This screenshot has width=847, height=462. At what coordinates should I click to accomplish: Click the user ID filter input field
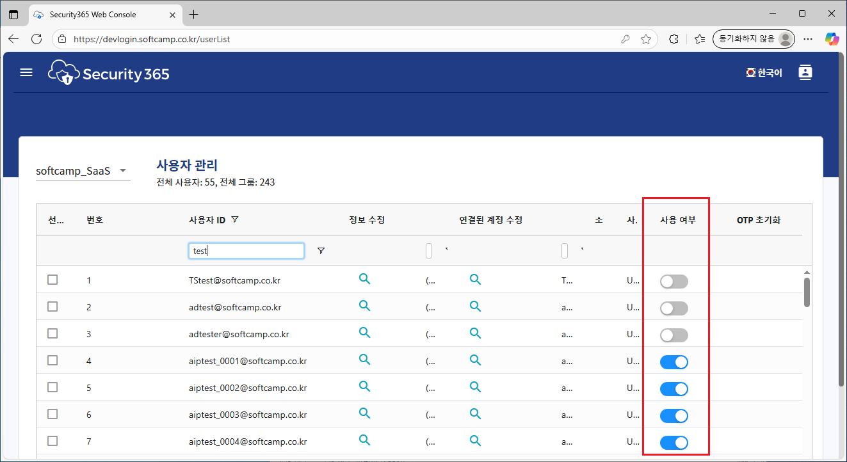(x=246, y=251)
